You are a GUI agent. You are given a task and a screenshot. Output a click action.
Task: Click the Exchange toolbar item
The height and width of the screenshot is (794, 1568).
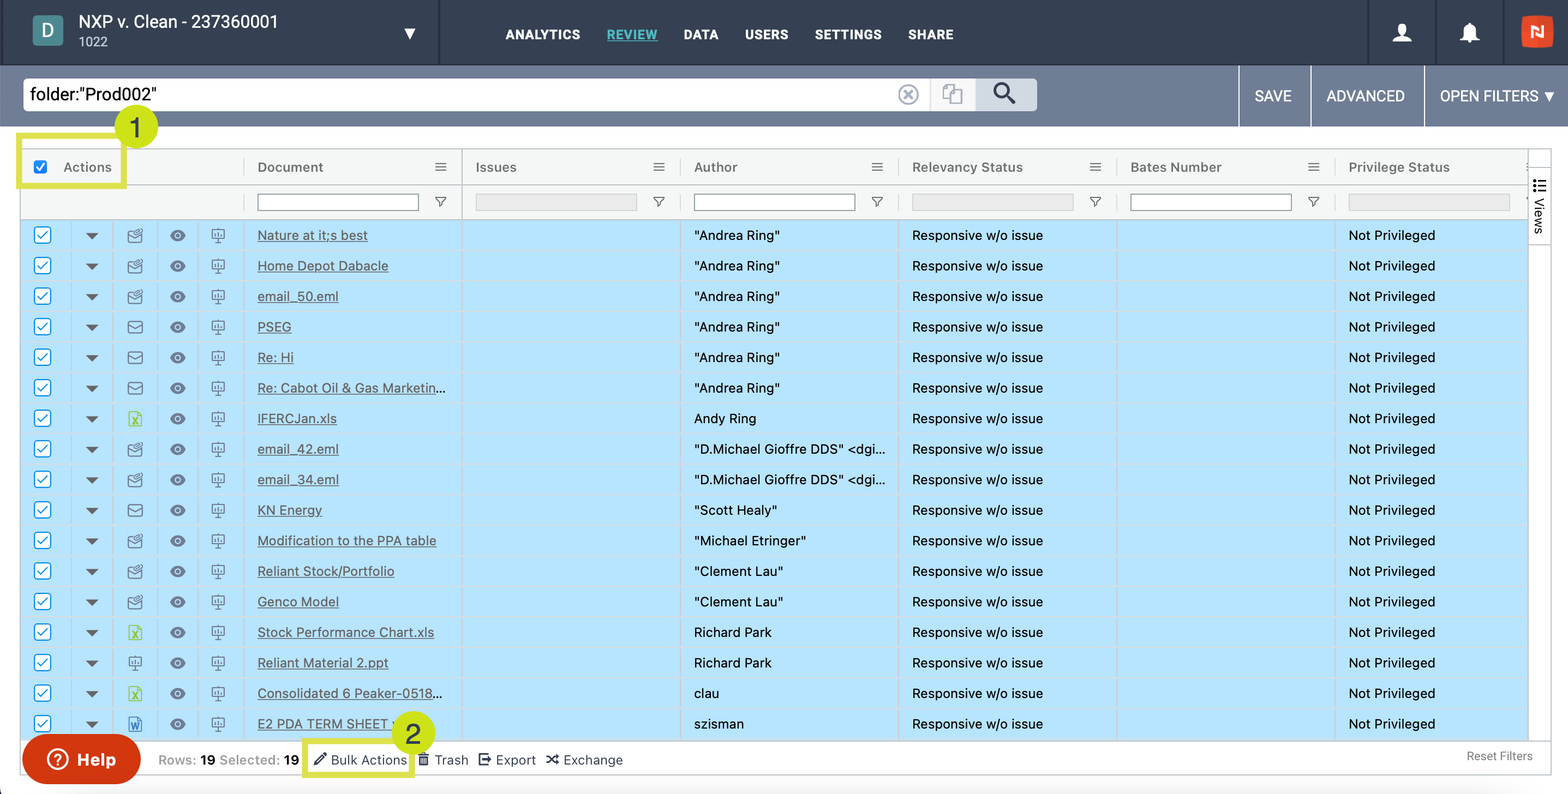[584, 760]
